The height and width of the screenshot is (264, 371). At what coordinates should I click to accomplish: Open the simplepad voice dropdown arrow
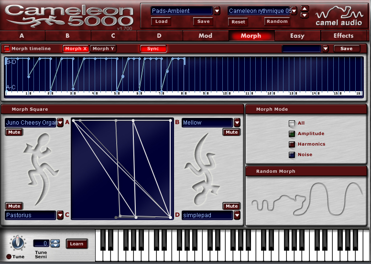pos(237,215)
